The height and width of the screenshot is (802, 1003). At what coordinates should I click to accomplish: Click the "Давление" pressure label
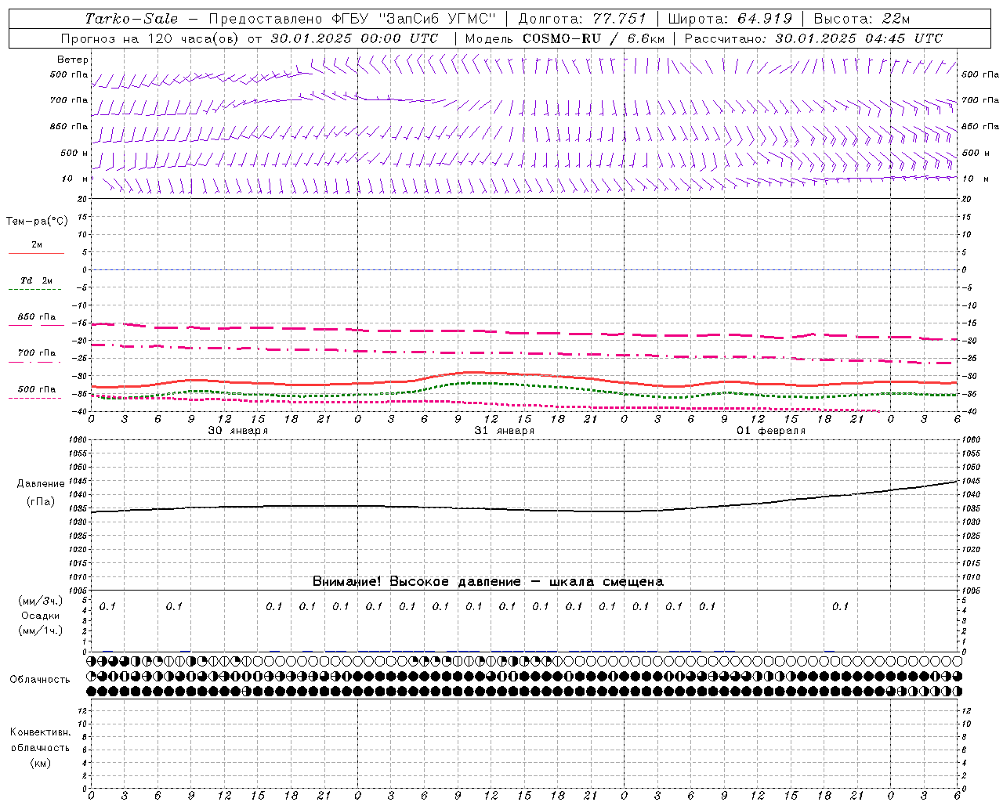click(41, 484)
